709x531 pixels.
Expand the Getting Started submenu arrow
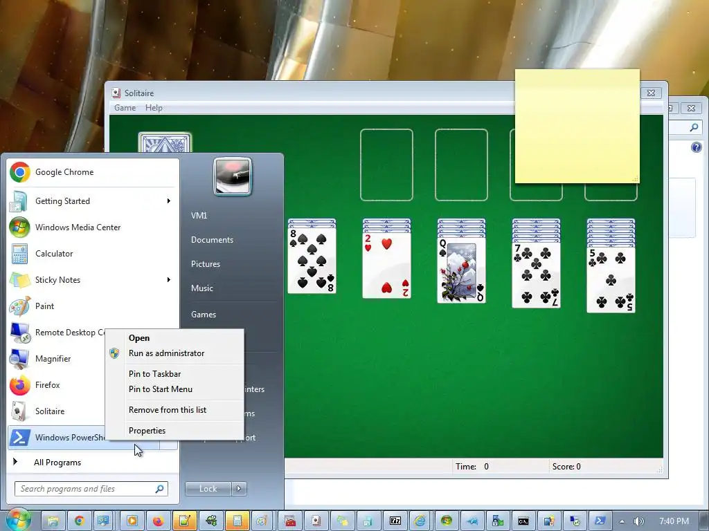point(169,201)
